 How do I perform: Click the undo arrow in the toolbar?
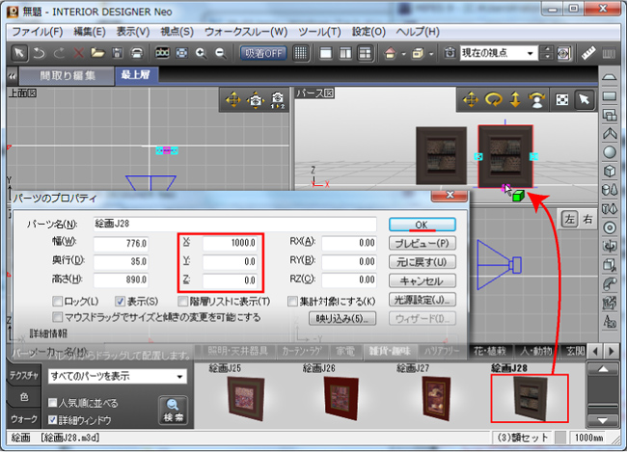tap(38, 53)
